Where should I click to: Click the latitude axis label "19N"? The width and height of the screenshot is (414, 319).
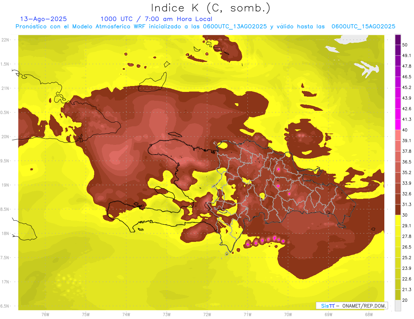pyautogui.click(x=5, y=185)
